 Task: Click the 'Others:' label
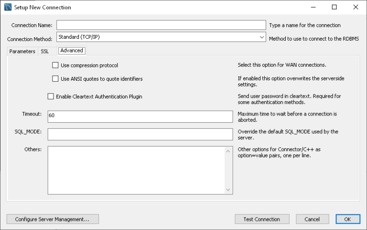33,149
